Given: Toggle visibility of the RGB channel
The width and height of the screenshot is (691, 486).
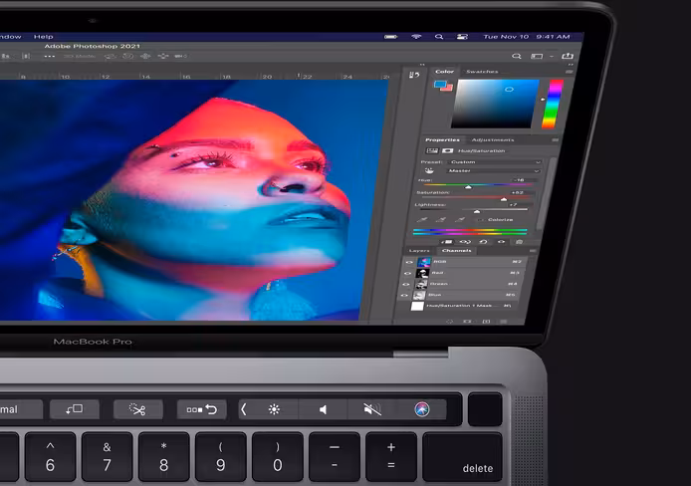Looking at the screenshot, I should (409, 262).
